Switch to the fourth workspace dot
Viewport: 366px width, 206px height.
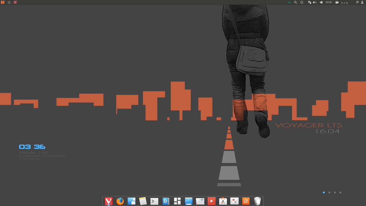(x=340, y=192)
